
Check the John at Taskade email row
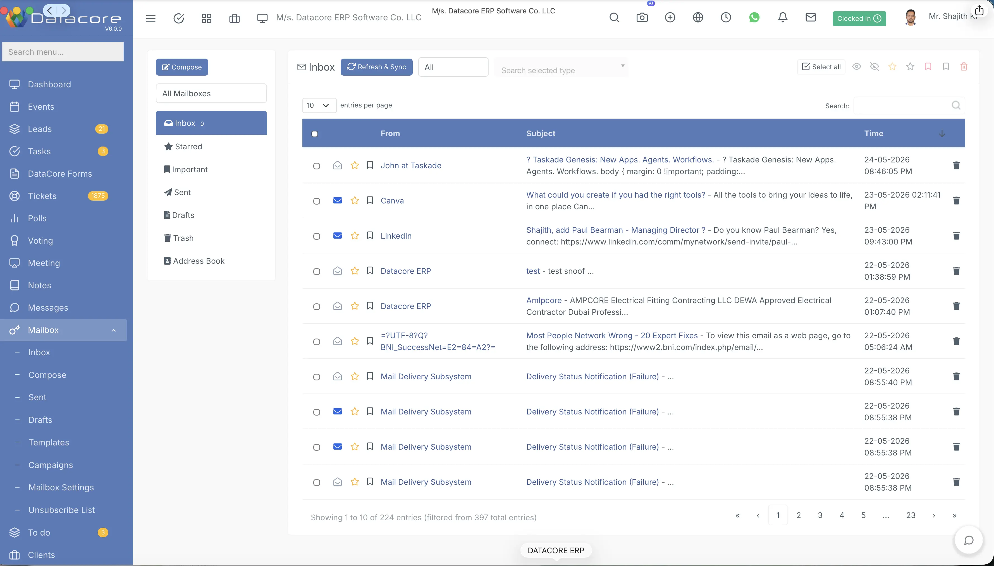pyautogui.click(x=317, y=166)
